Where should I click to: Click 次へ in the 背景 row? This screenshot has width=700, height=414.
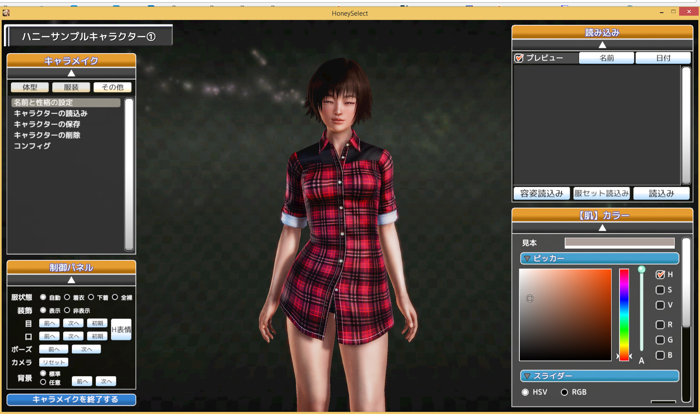coord(106,381)
